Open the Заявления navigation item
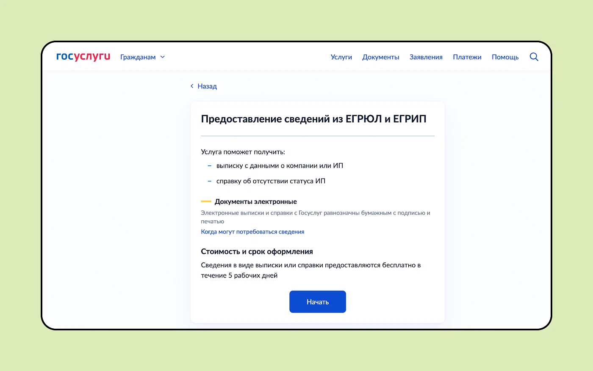The height and width of the screenshot is (371, 593). (426, 57)
